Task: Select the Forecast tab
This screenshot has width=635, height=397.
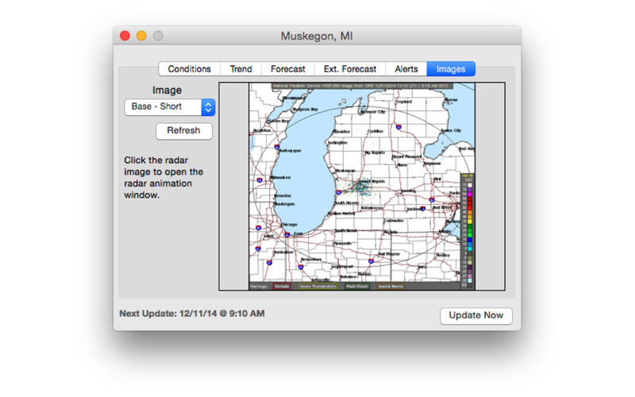Action: pos(287,69)
